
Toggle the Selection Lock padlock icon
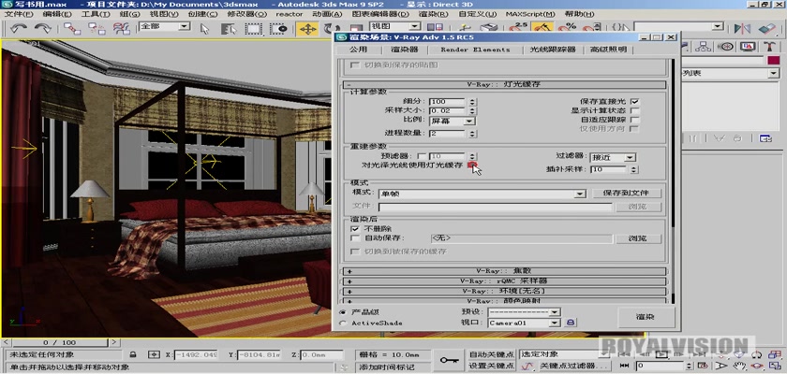(132, 354)
